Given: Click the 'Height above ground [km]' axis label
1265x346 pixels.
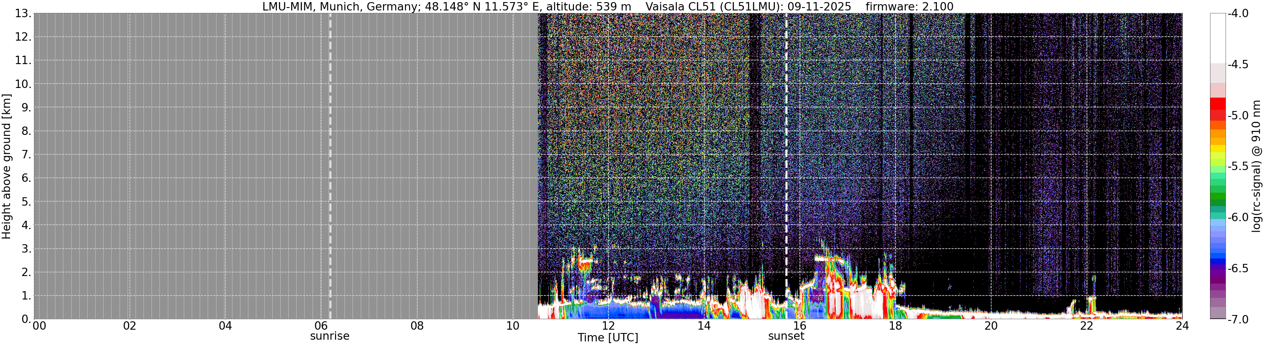Looking at the screenshot, I should point(6,166).
